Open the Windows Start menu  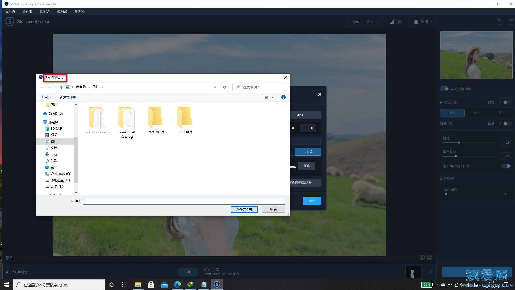pos(6,285)
